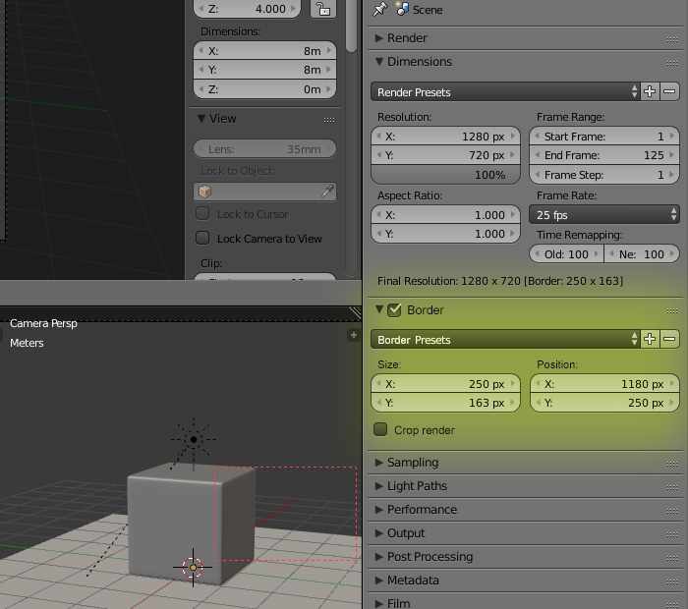
Task: Expand the Film panel
Action: 379,604
